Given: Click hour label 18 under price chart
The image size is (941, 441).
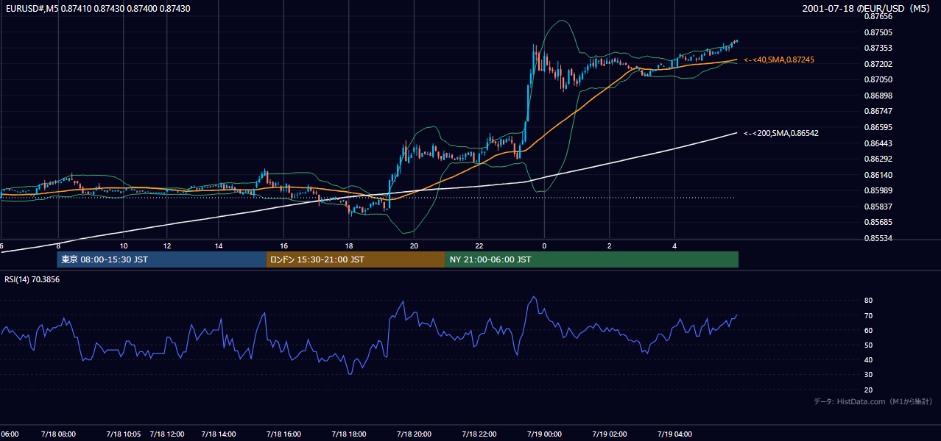Looking at the screenshot, I should (349, 246).
